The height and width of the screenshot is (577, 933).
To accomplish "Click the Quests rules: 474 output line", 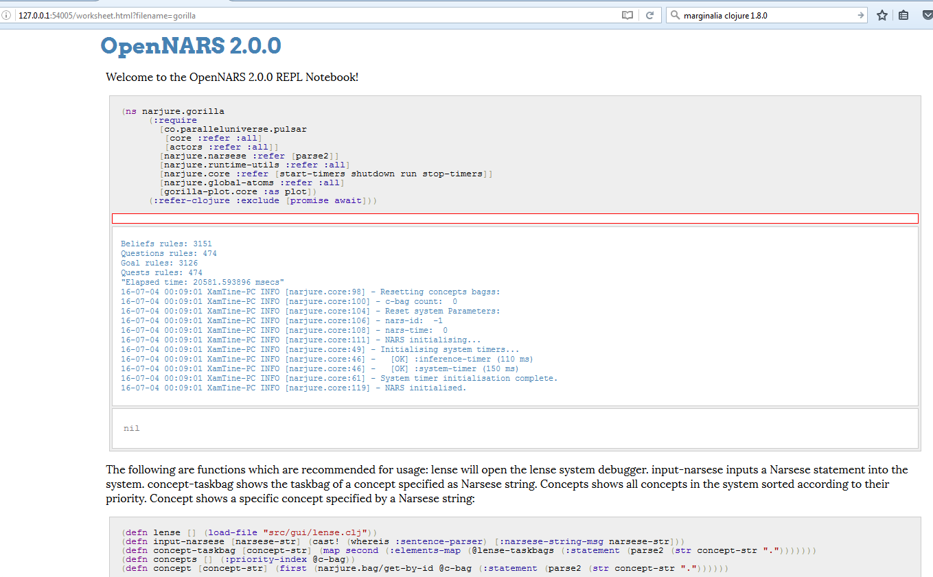I will [162, 272].
